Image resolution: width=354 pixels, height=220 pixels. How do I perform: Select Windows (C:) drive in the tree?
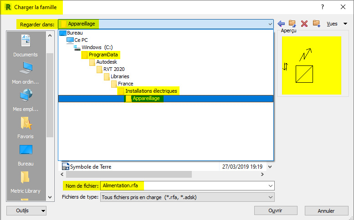(x=97, y=47)
